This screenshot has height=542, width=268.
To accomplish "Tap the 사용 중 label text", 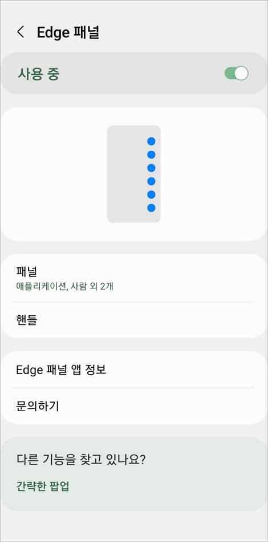I will 39,74.
